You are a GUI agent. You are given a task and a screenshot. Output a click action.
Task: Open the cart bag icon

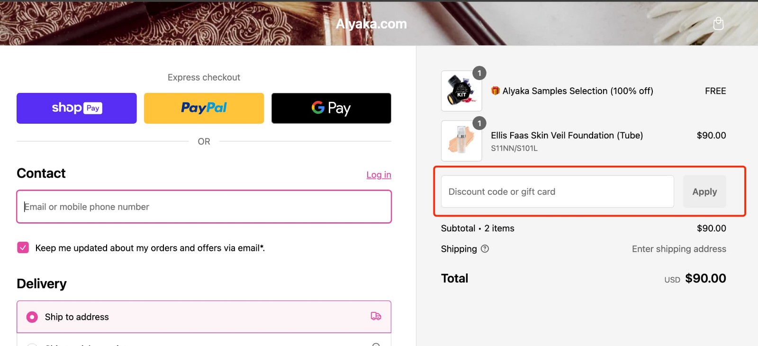point(718,23)
